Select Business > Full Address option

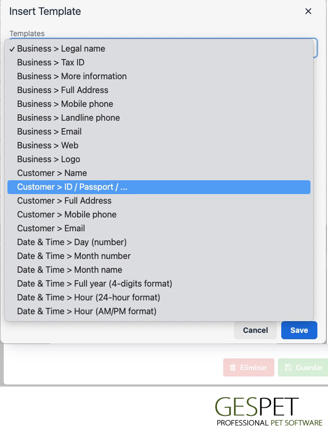pos(159,90)
